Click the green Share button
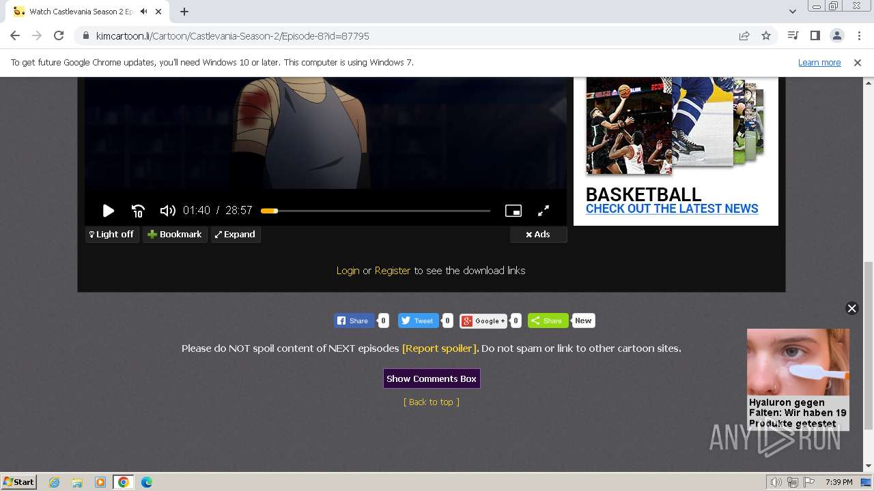This screenshot has width=874, height=491. [548, 321]
